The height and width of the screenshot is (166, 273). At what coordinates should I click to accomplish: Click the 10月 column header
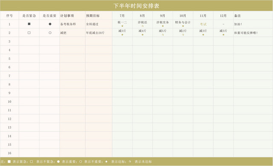[183, 16]
